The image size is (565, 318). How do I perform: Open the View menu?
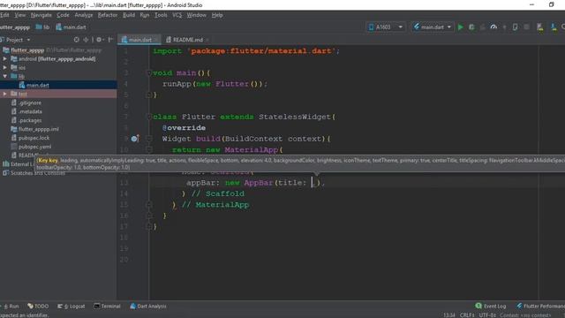click(20, 15)
